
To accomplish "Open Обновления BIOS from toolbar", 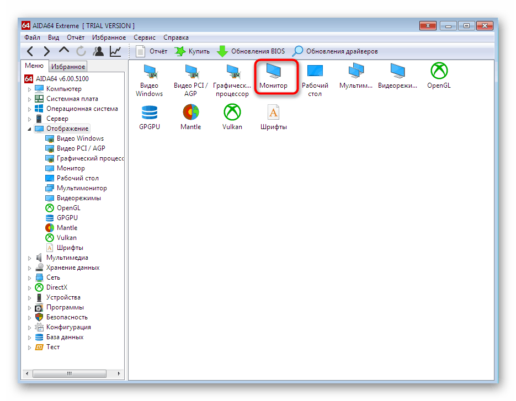I will tap(251, 51).
